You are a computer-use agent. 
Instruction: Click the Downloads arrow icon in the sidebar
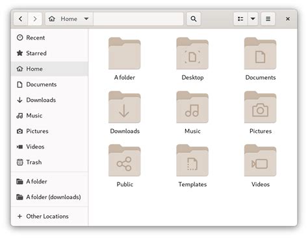(x=19, y=100)
